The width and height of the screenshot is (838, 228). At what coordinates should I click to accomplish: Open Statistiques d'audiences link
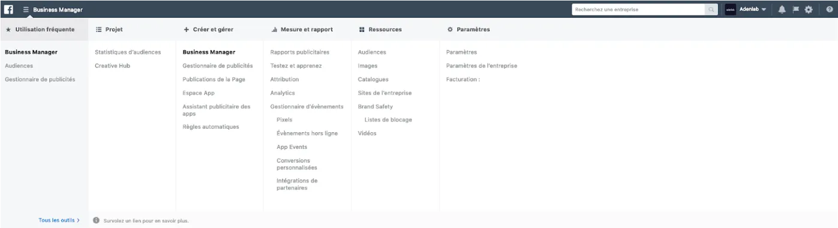128,52
